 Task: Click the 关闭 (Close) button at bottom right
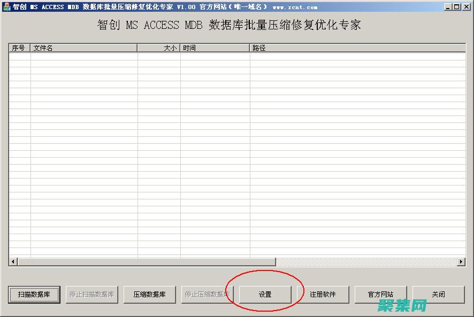(439, 294)
